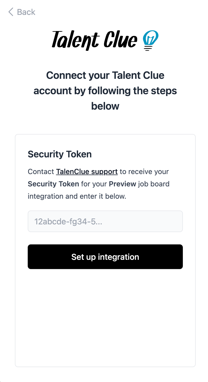Click the word 'Clue' in the logo
This screenshot has height=382, width=208.
[x=120, y=40]
